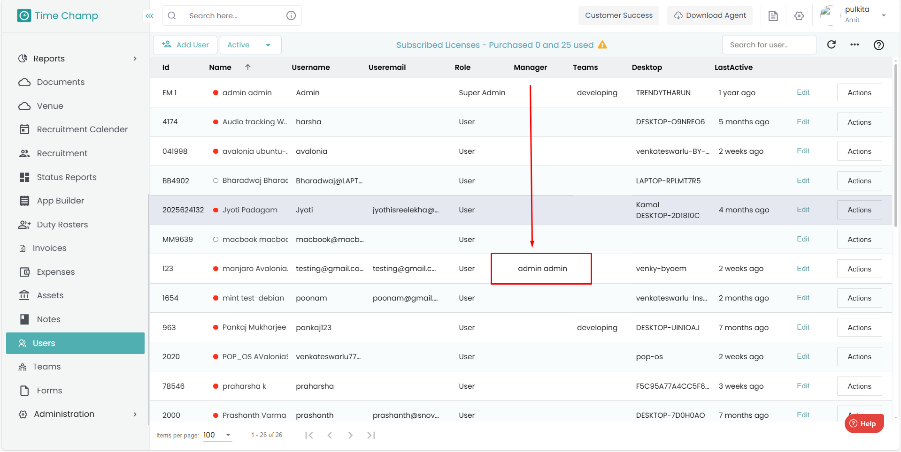Viewport: 901px width, 452px height.
Task: Sort by Name using the arrow icon
Action: point(248,67)
